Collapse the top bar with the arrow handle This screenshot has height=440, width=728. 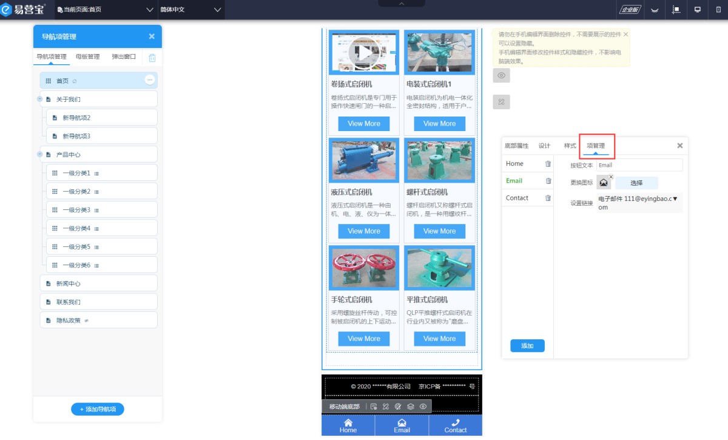pyautogui.click(x=402, y=4)
